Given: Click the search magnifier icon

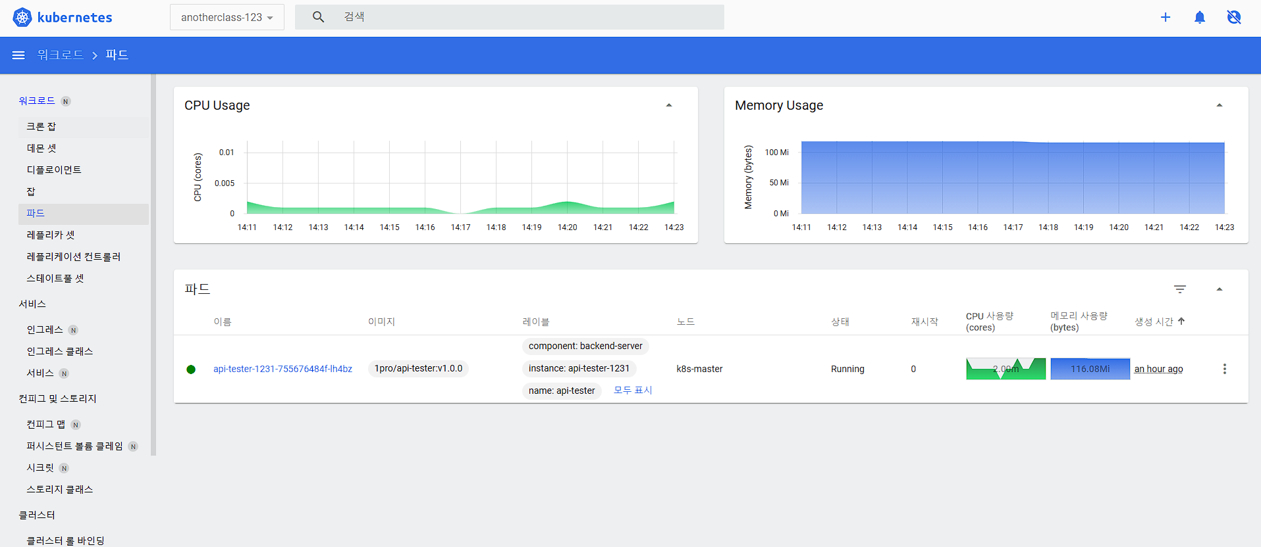Looking at the screenshot, I should tap(318, 17).
